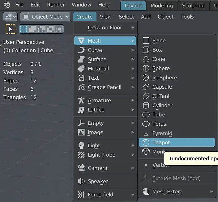This screenshot has height=202, width=218.
Task: Expand the Draw on Floor submenu
Action: pos(105,27)
